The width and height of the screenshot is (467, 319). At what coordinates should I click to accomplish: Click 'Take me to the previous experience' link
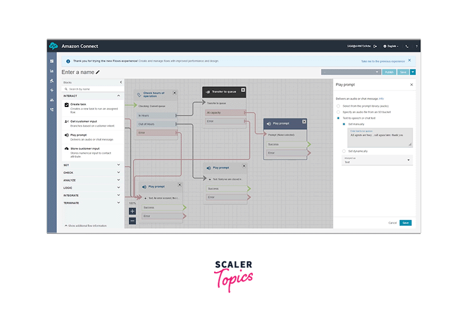(382, 61)
